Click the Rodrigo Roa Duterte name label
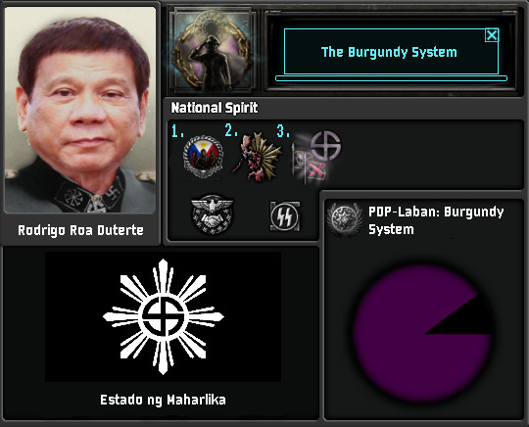This screenshot has height=427, width=529. tap(80, 230)
